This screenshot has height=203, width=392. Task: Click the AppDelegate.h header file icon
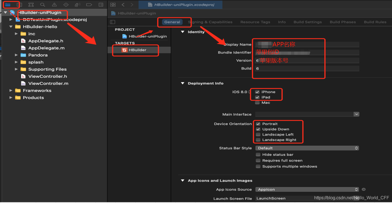23,41
